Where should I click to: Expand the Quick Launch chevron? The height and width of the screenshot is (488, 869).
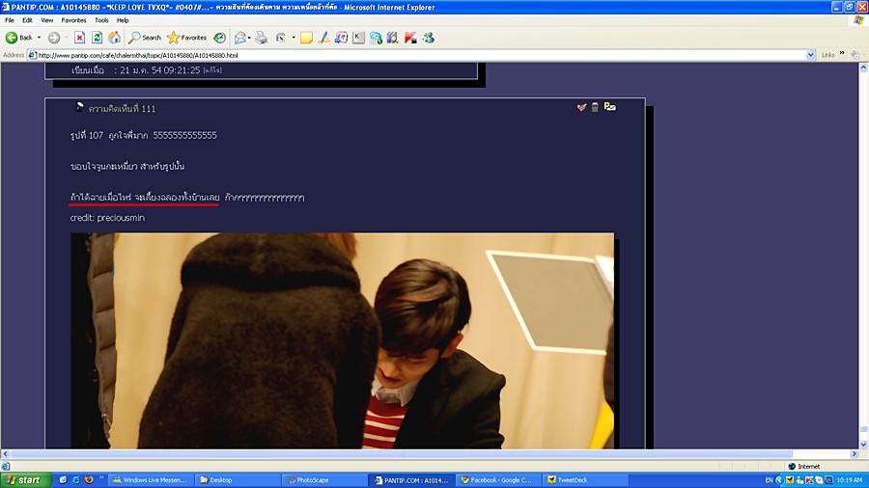tap(100, 478)
